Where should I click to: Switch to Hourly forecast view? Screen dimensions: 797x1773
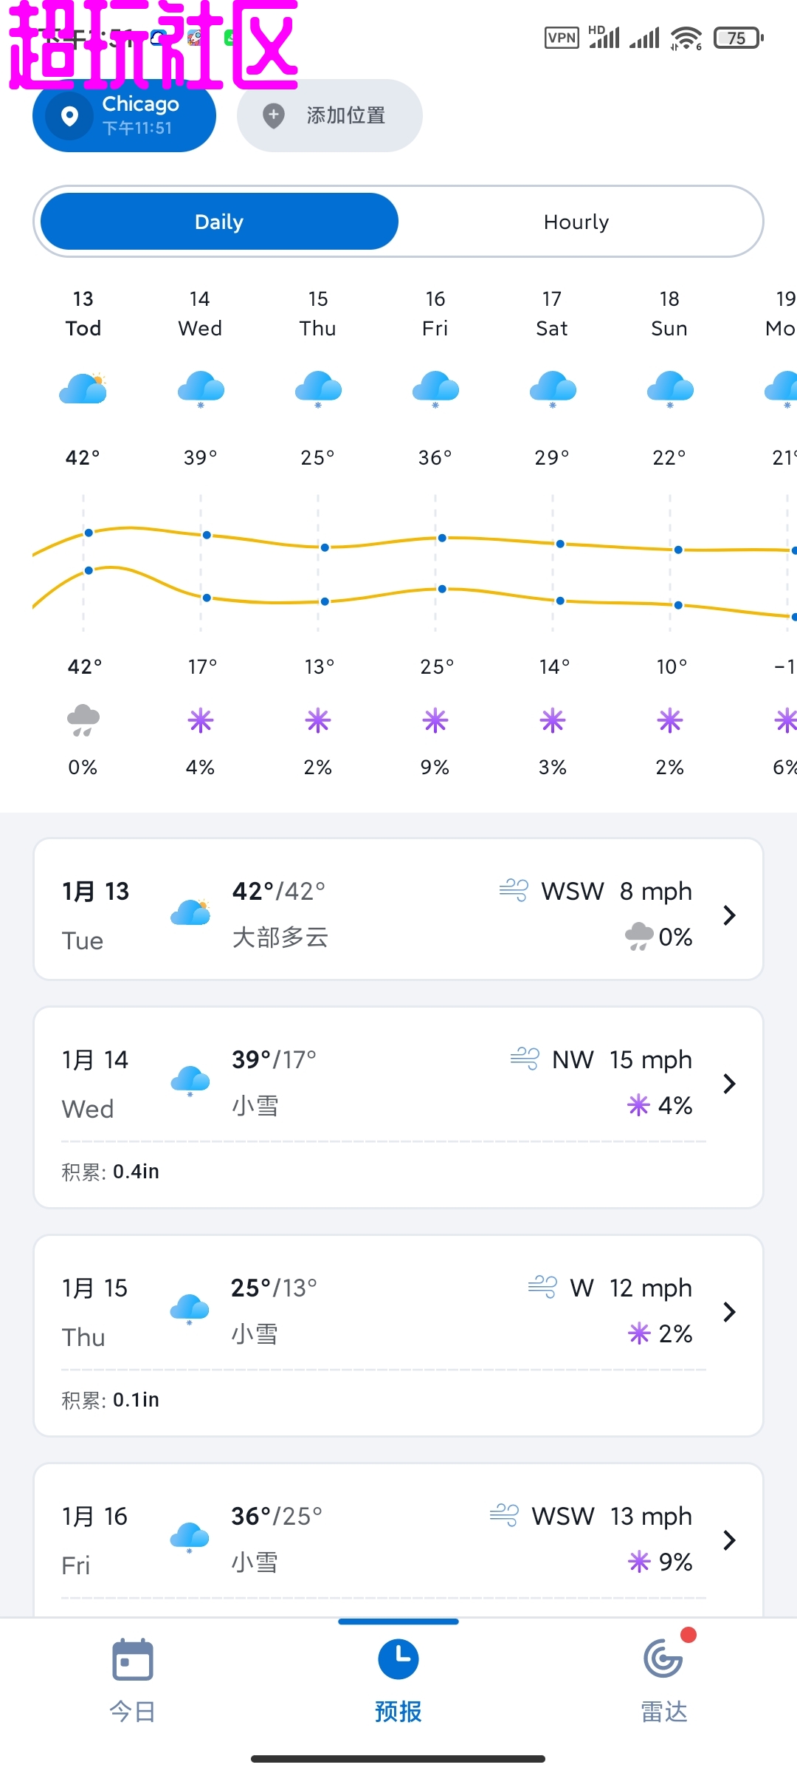coord(576,222)
